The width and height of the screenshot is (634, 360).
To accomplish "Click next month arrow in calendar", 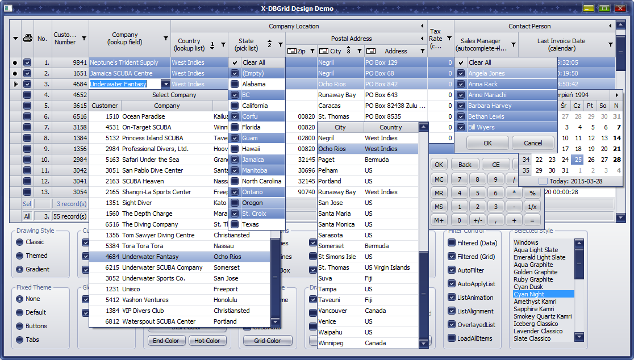I will tap(617, 95).
